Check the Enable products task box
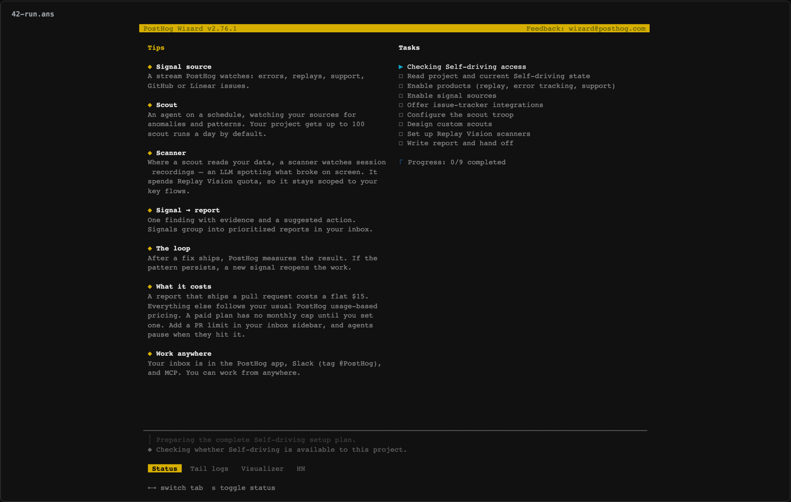791x502 pixels. tap(401, 86)
